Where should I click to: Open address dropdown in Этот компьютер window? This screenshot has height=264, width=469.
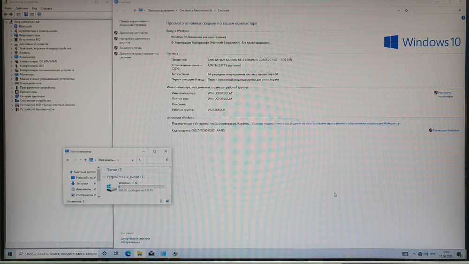pos(133,160)
